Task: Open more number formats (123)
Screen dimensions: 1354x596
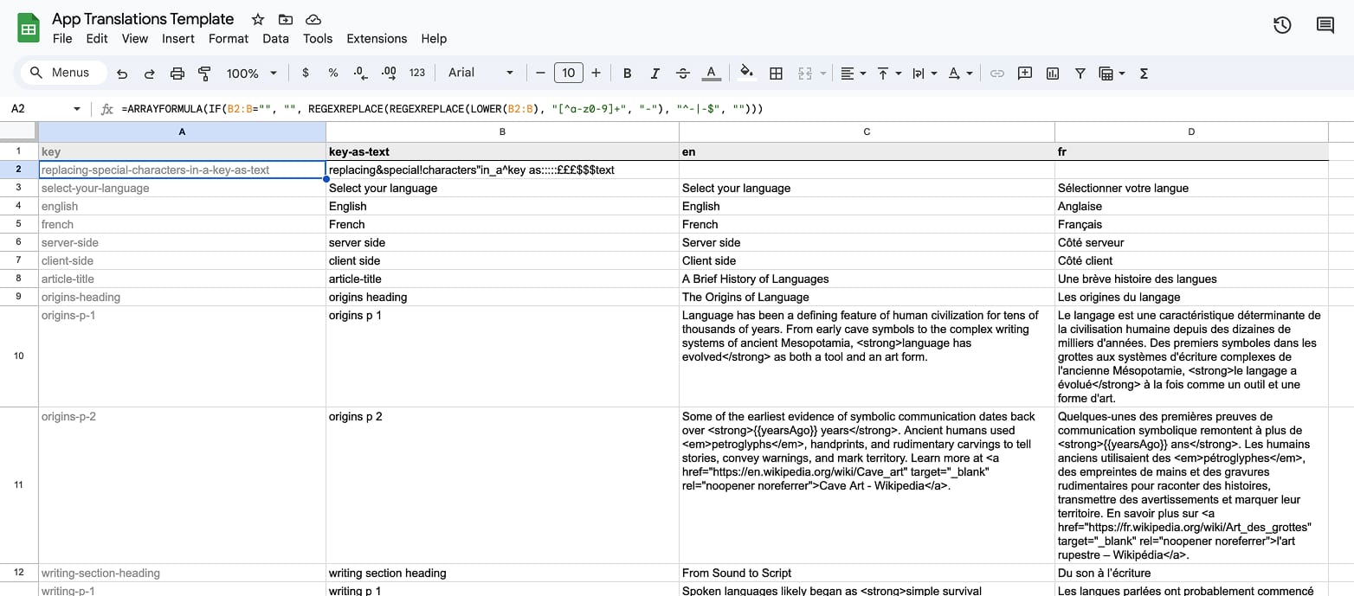Action: (417, 74)
